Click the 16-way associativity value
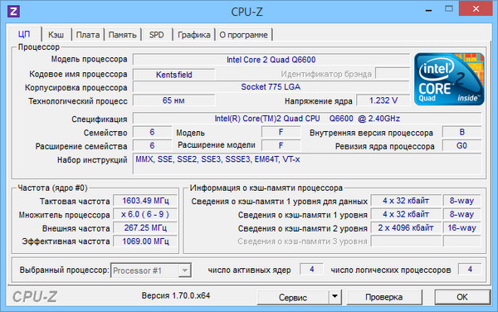 pos(461,228)
